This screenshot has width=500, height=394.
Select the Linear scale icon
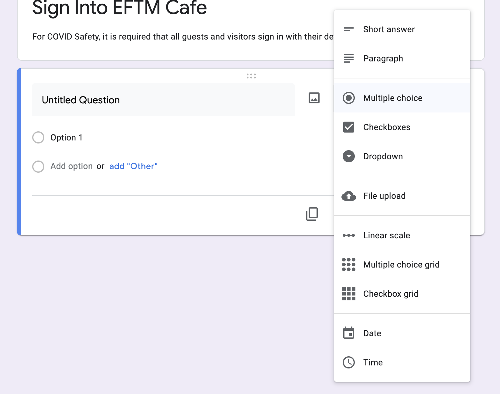(349, 235)
